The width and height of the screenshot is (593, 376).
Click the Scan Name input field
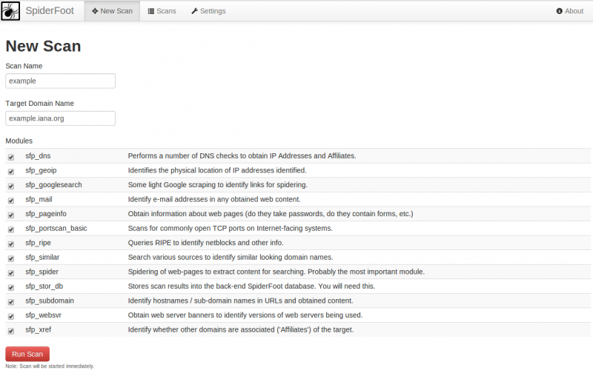[60, 81]
